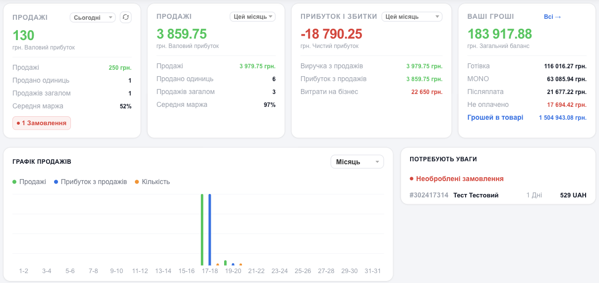Click the net profit value '-18 790.25'

click(331, 34)
